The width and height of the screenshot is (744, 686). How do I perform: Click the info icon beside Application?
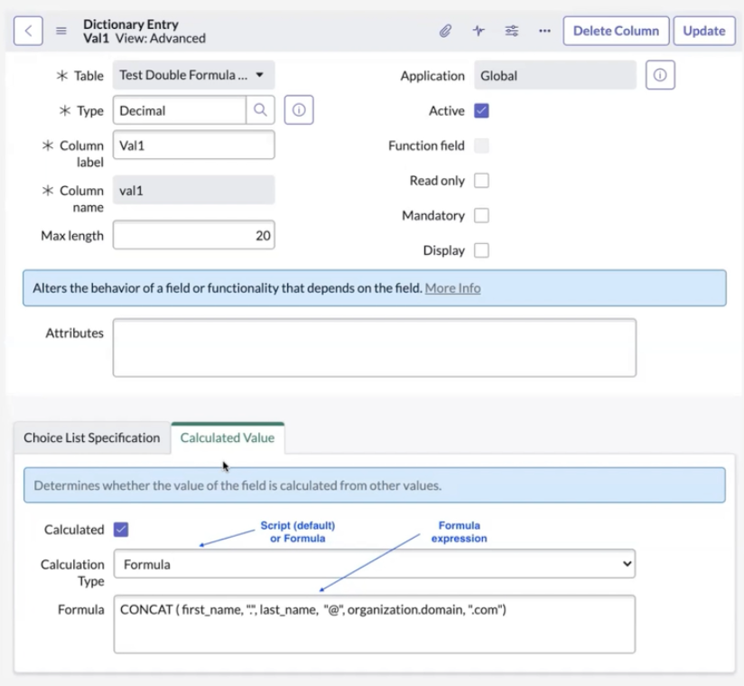pos(660,74)
